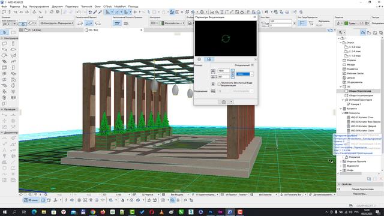Open the render options arrow beside camera button
This screenshot has height=216, width=384.
(x=231, y=102)
